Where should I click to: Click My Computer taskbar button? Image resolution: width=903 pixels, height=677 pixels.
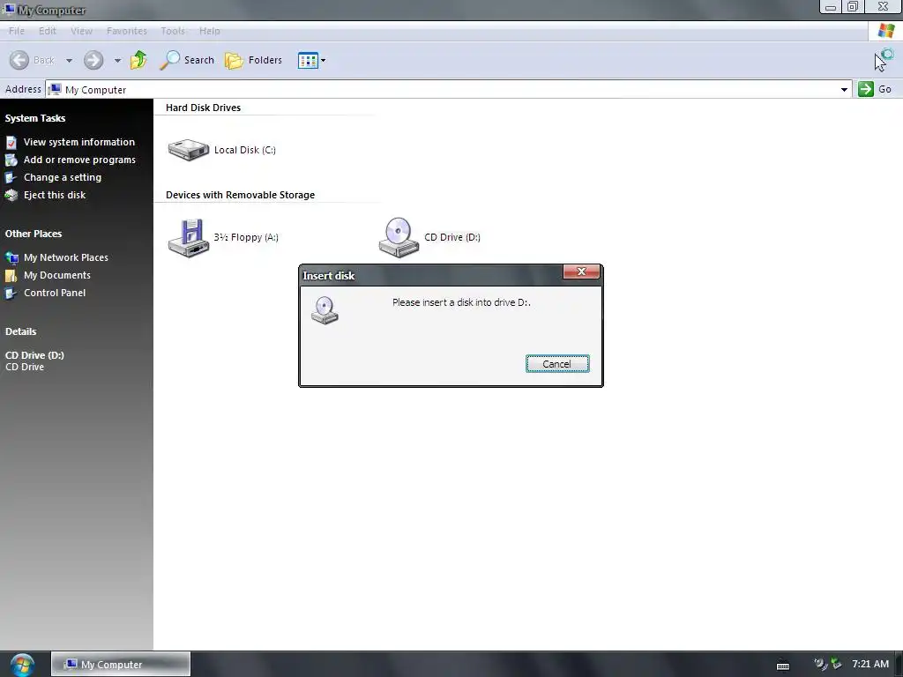click(x=120, y=665)
